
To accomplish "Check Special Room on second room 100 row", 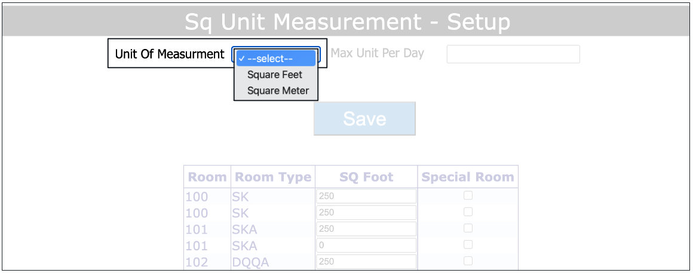I will [x=468, y=212].
